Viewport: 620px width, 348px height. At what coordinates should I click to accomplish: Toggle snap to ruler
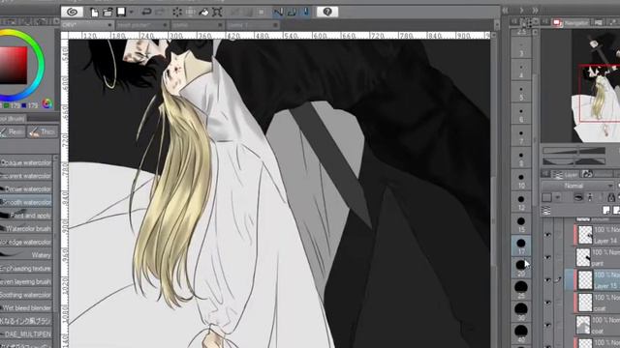tap(278, 13)
